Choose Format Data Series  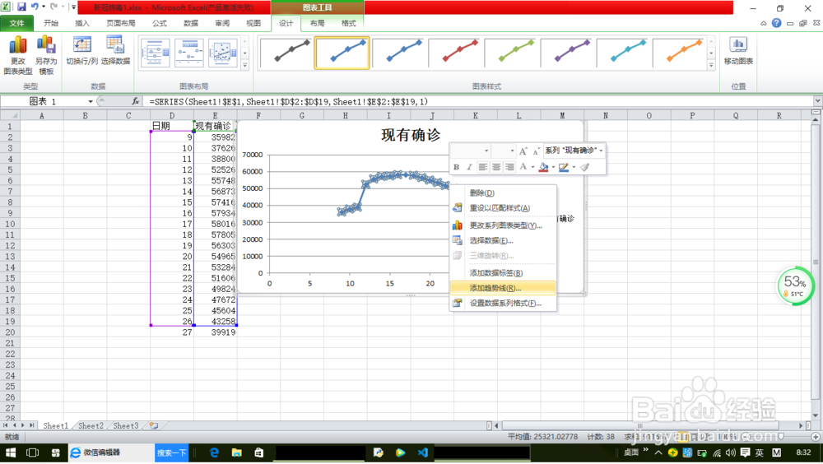point(503,303)
